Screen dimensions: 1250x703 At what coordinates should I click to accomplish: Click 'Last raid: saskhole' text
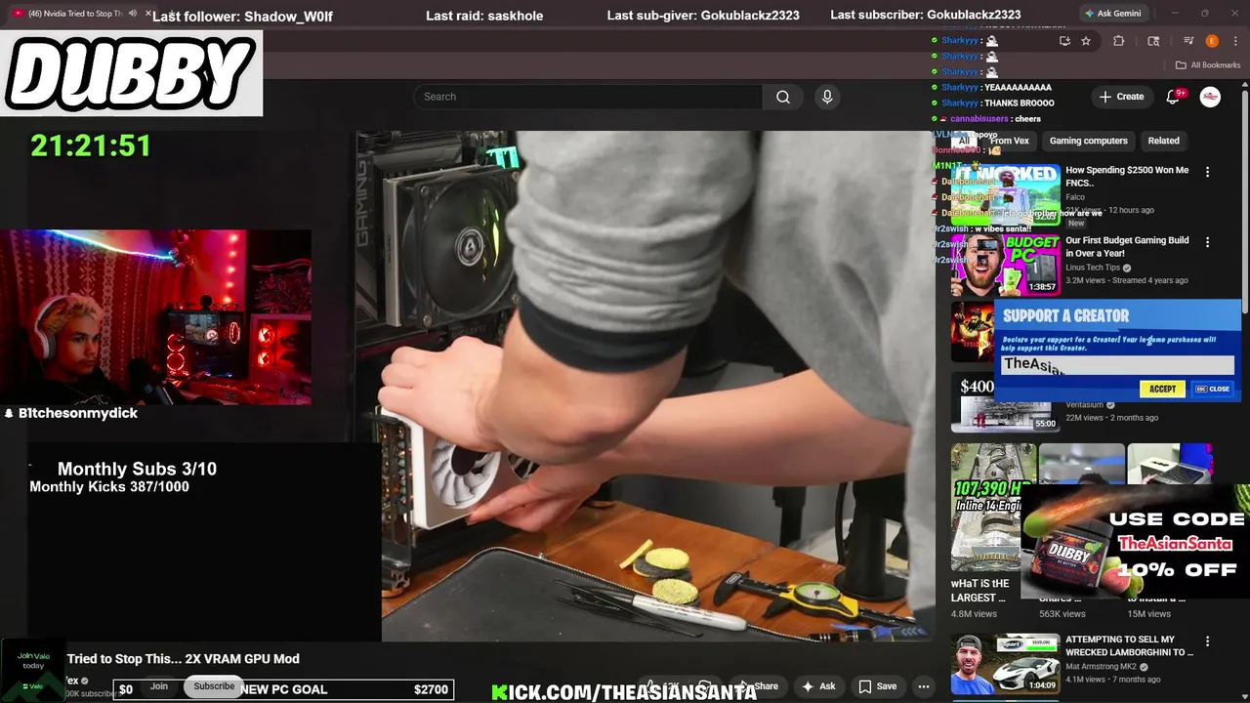pyautogui.click(x=484, y=16)
